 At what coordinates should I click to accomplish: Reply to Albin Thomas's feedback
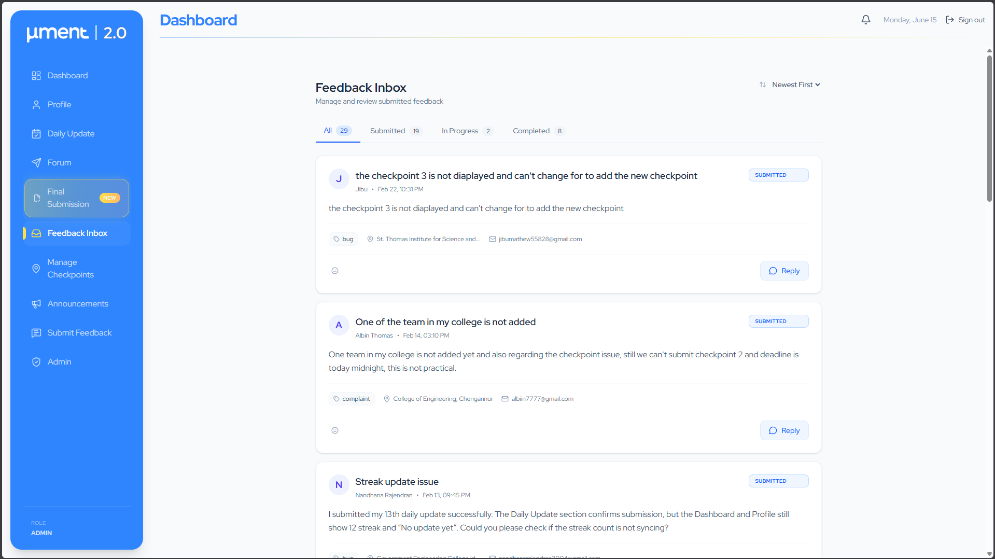pyautogui.click(x=784, y=430)
